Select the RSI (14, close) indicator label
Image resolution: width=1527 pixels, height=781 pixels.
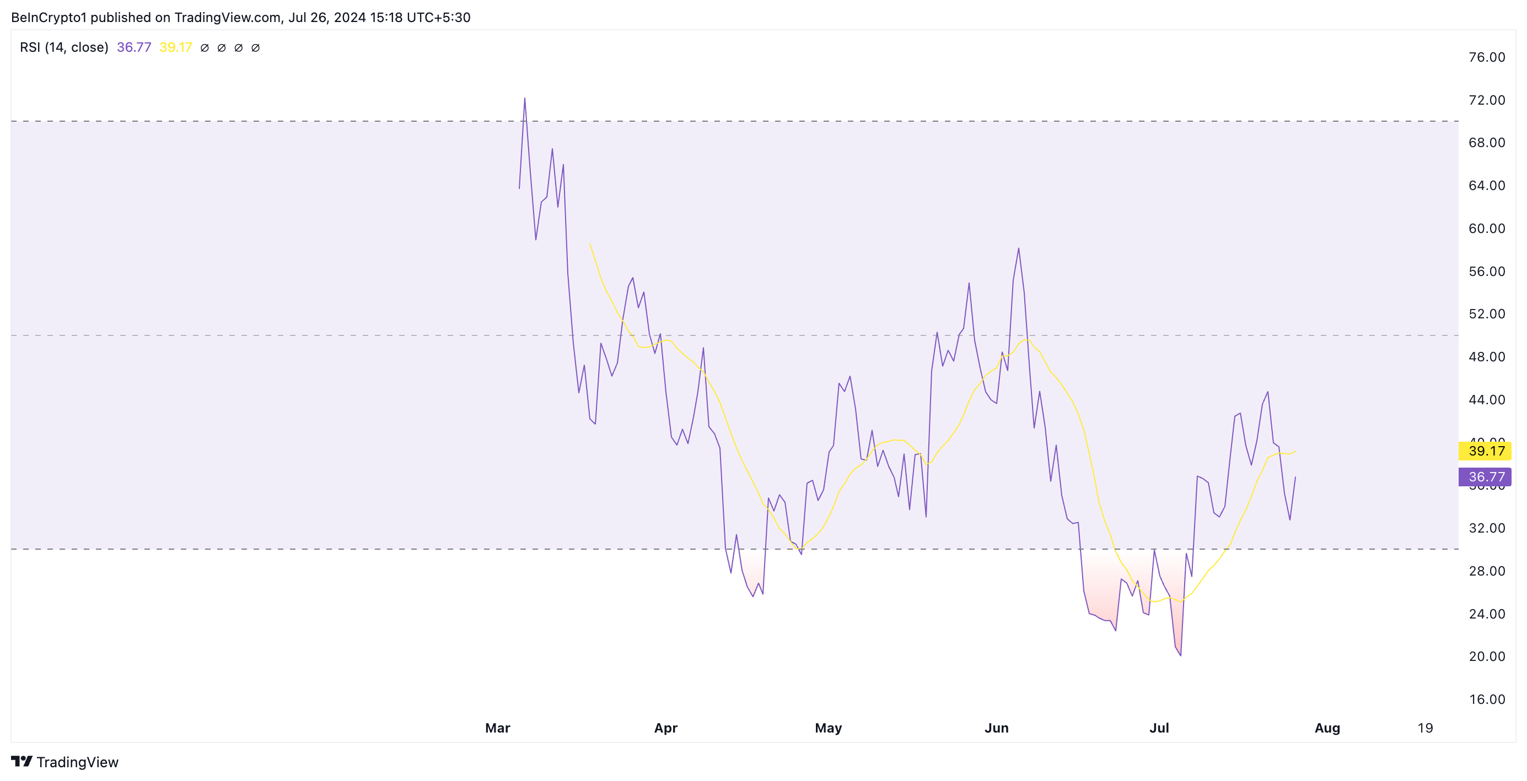coord(64,47)
